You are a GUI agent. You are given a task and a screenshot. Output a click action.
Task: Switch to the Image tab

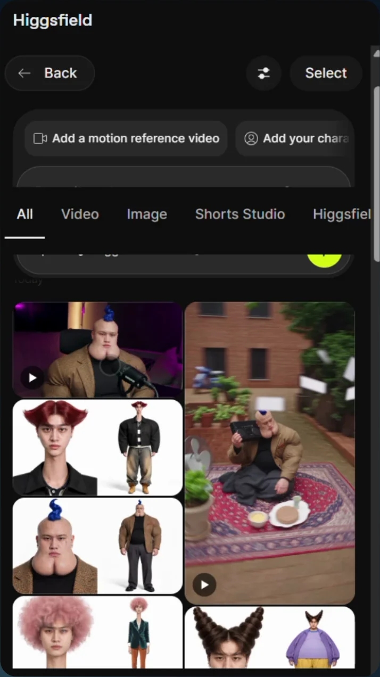pyautogui.click(x=147, y=214)
